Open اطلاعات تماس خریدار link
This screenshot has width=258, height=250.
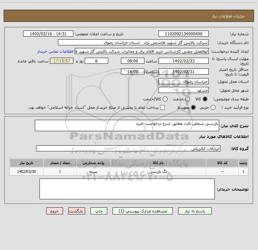pos(55,51)
